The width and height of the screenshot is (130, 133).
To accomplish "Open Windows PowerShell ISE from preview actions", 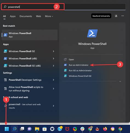I will (80, 76).
